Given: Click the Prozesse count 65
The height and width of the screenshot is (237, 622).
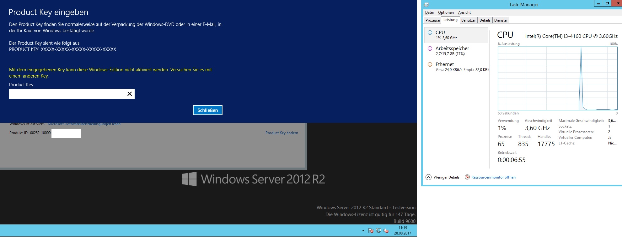Looking at the screenshot, I should [501, 144].
